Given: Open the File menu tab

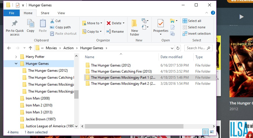Looking at the screenshot, I should click(12, 13).
